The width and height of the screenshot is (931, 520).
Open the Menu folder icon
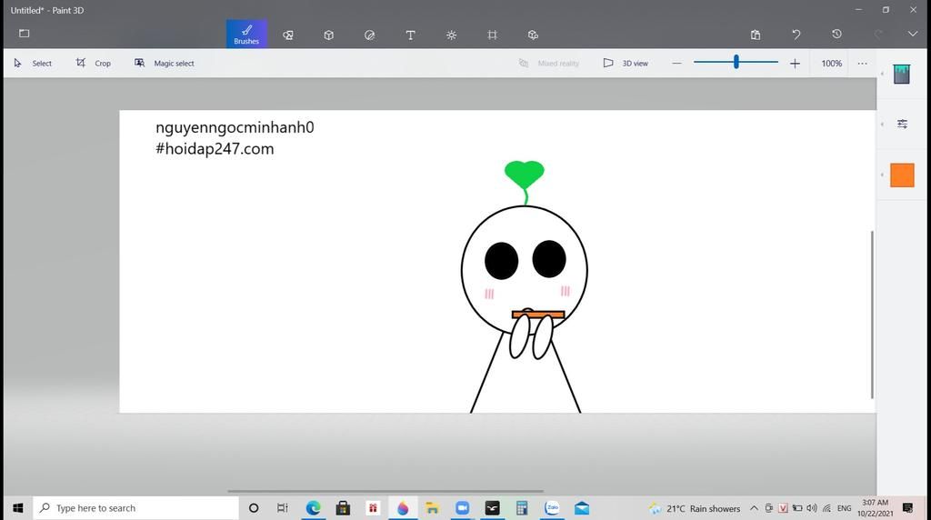(24, 34)
